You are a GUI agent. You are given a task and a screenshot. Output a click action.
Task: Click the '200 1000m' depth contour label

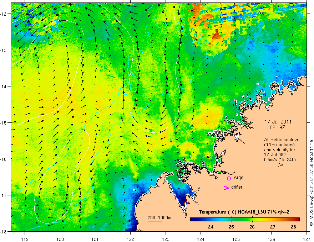159,218
